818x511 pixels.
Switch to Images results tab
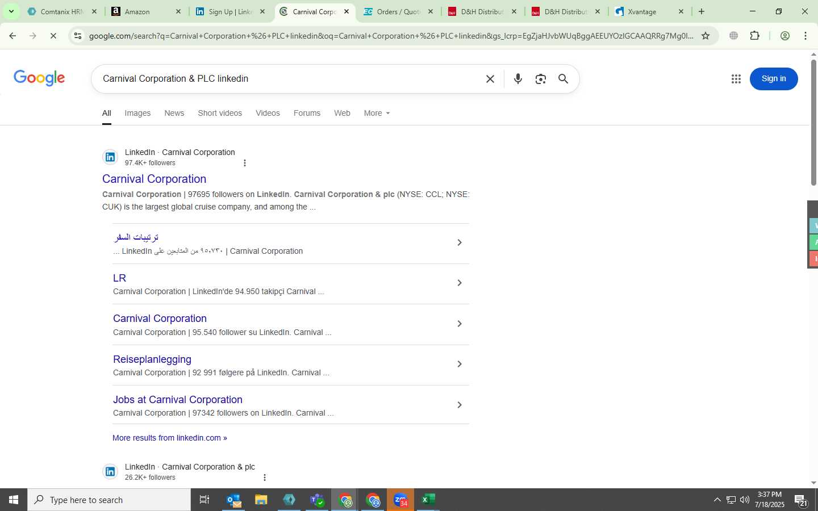(137, 113)
